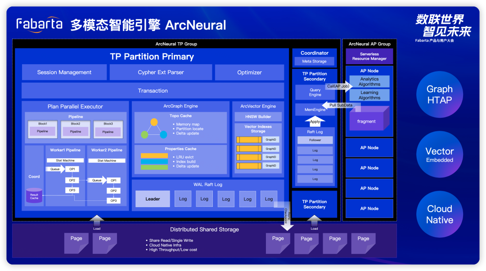
Task: Click the TP Partition Primary heading
Action: point(152,56)
